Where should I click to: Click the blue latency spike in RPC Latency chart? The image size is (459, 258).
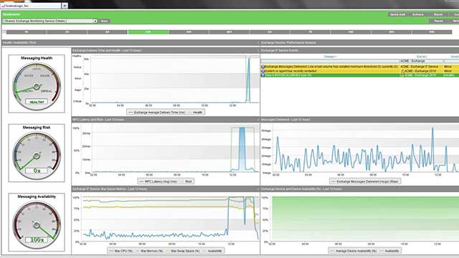[242, 148]
